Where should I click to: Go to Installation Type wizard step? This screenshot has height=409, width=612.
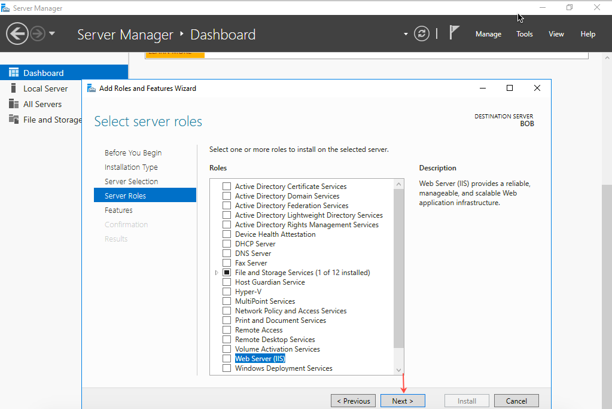point(131,167)
